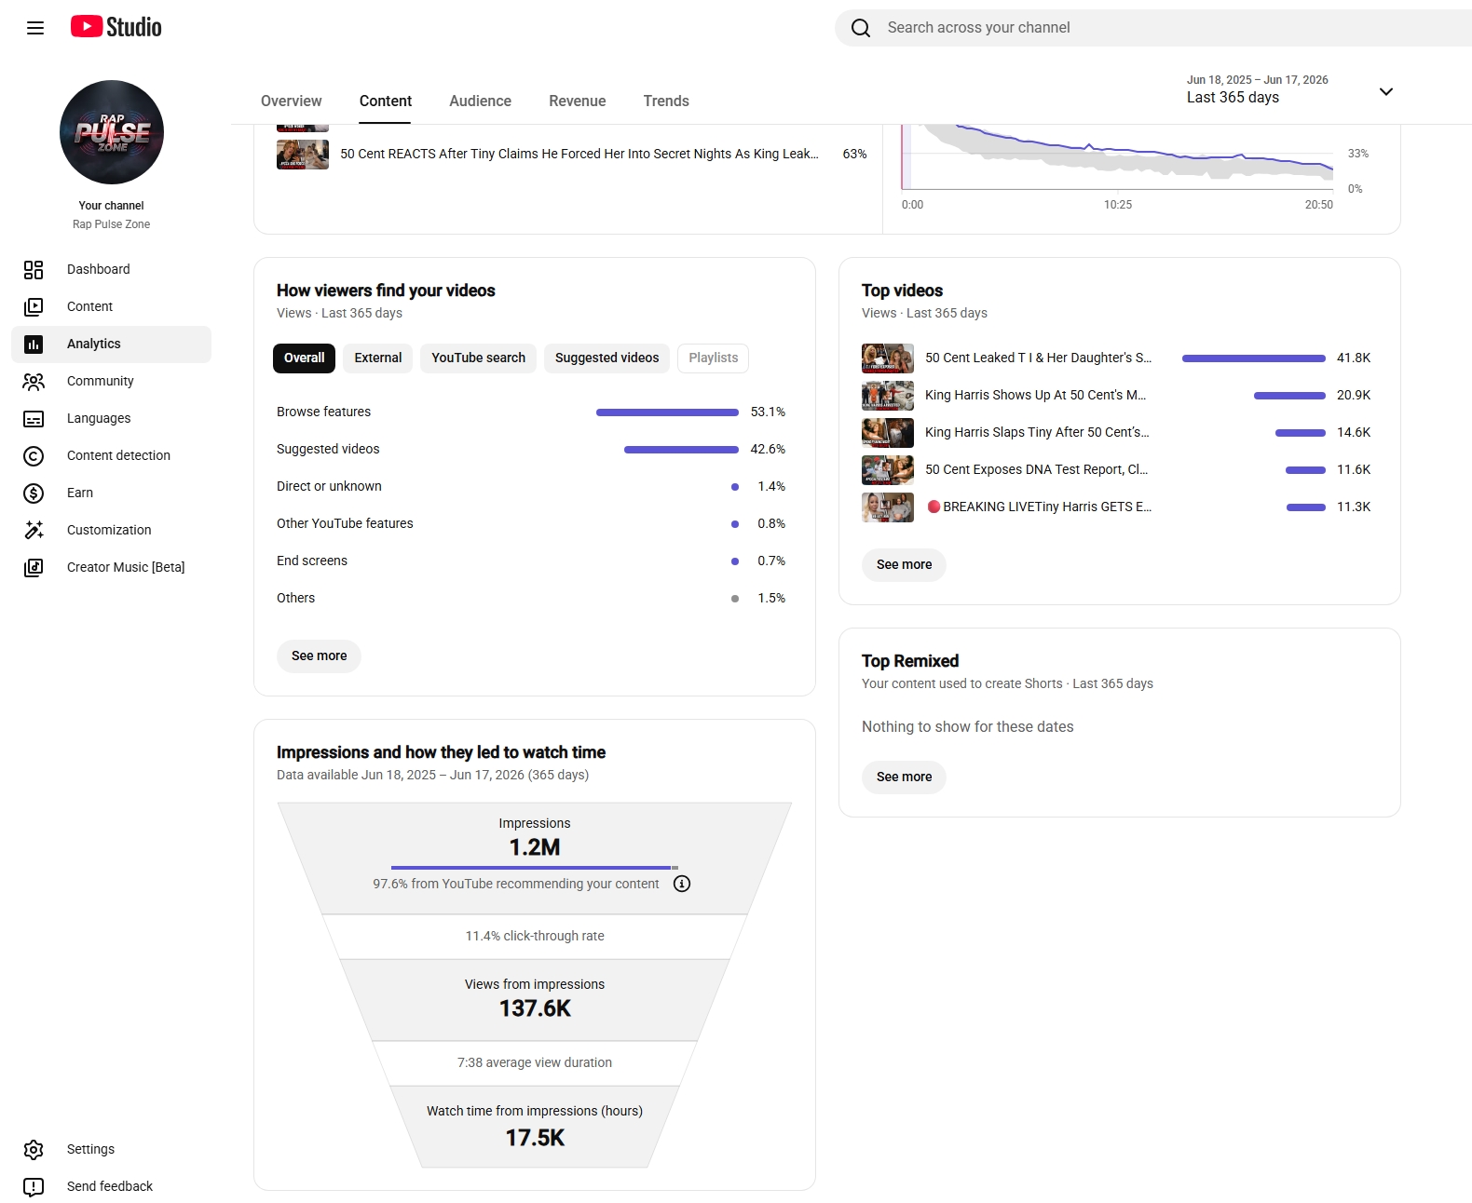Open Languages in the sidebar
The image size is (1472, 1203).
99,418
